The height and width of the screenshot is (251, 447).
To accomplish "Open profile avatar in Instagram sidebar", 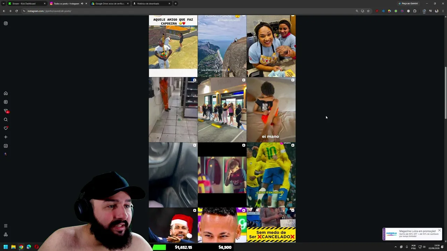I will point(6,154).
